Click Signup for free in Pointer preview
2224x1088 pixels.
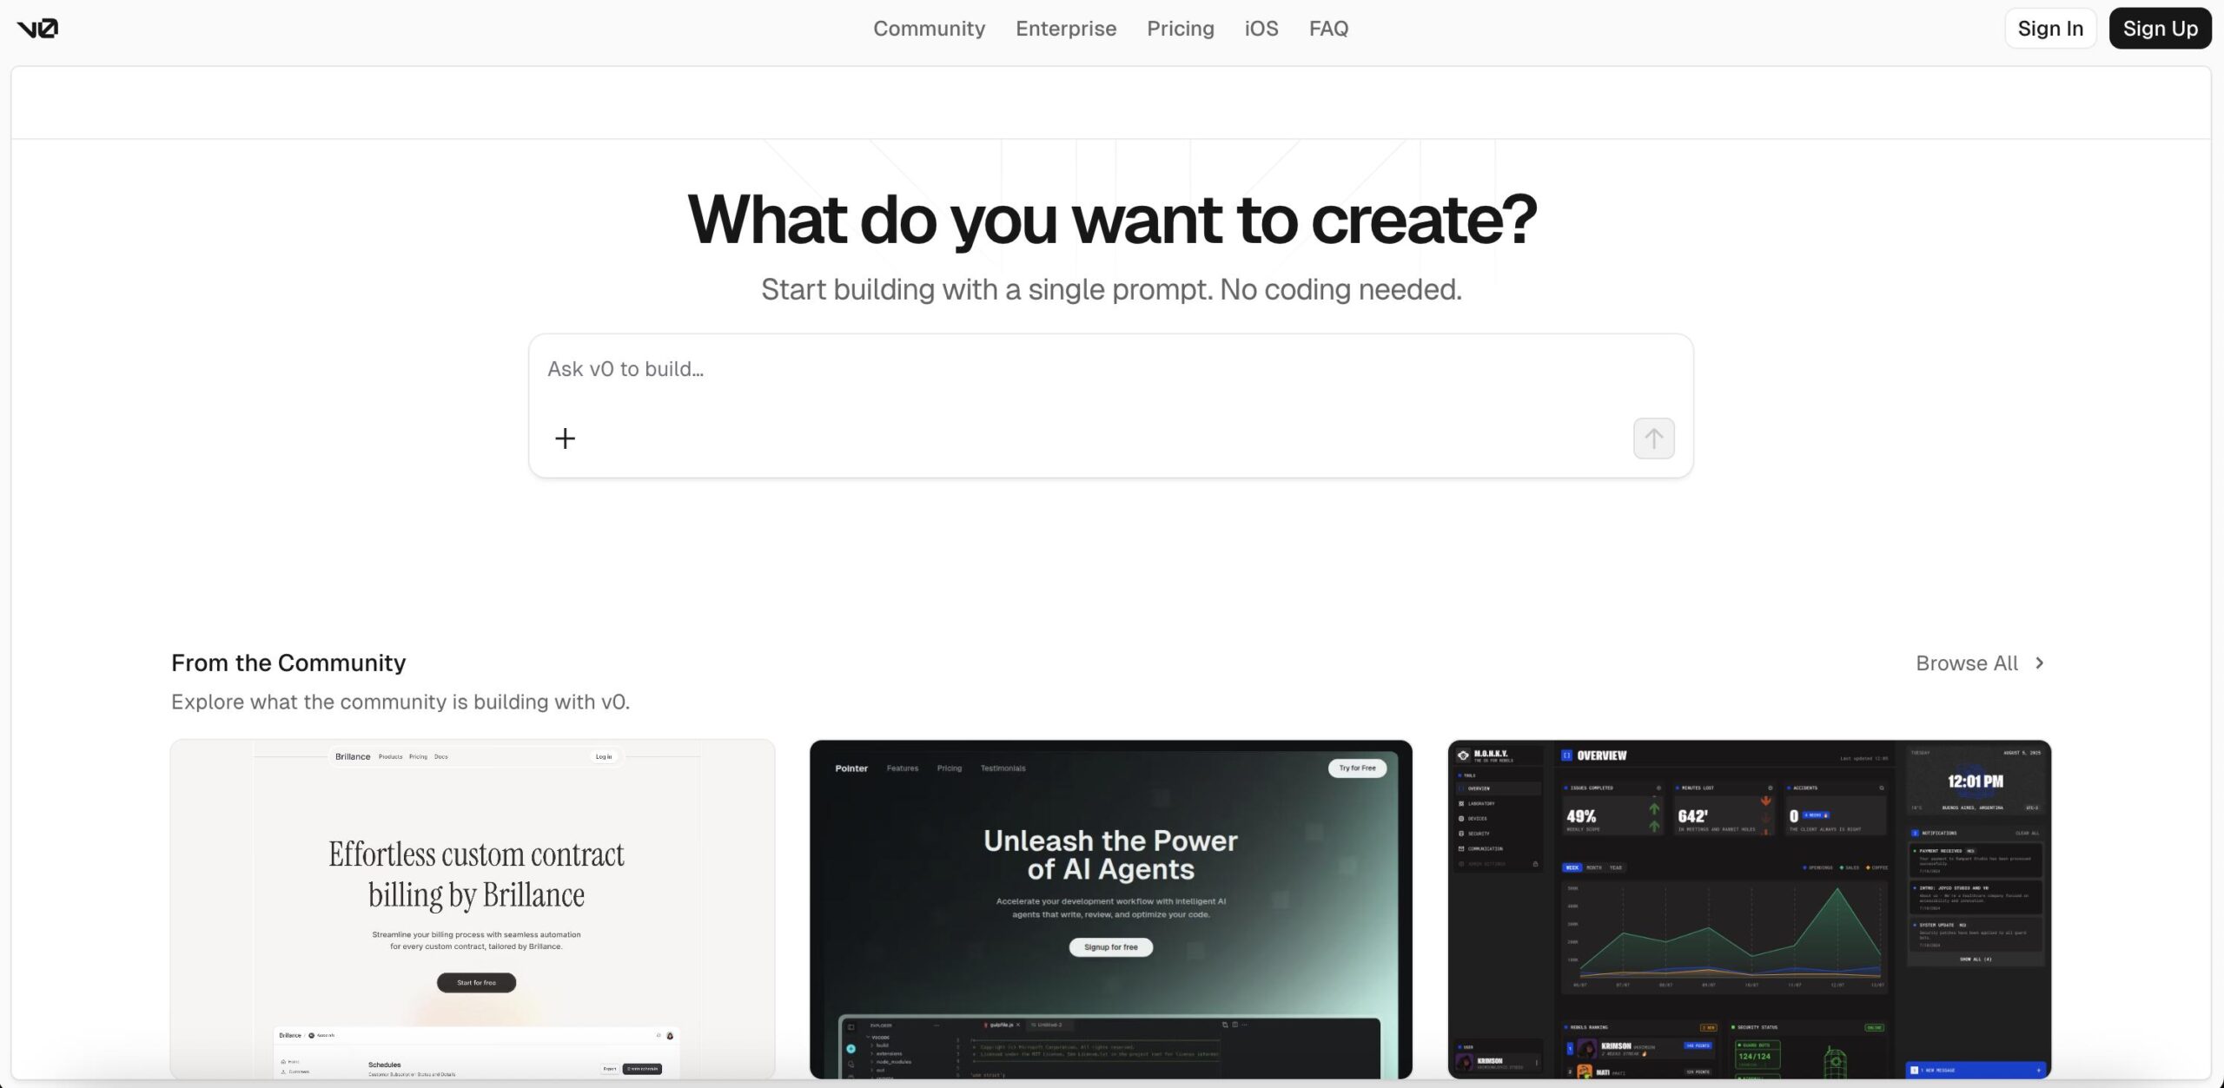click(1110, 947)
